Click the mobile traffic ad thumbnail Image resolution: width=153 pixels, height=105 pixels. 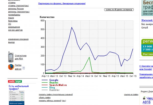17,98
